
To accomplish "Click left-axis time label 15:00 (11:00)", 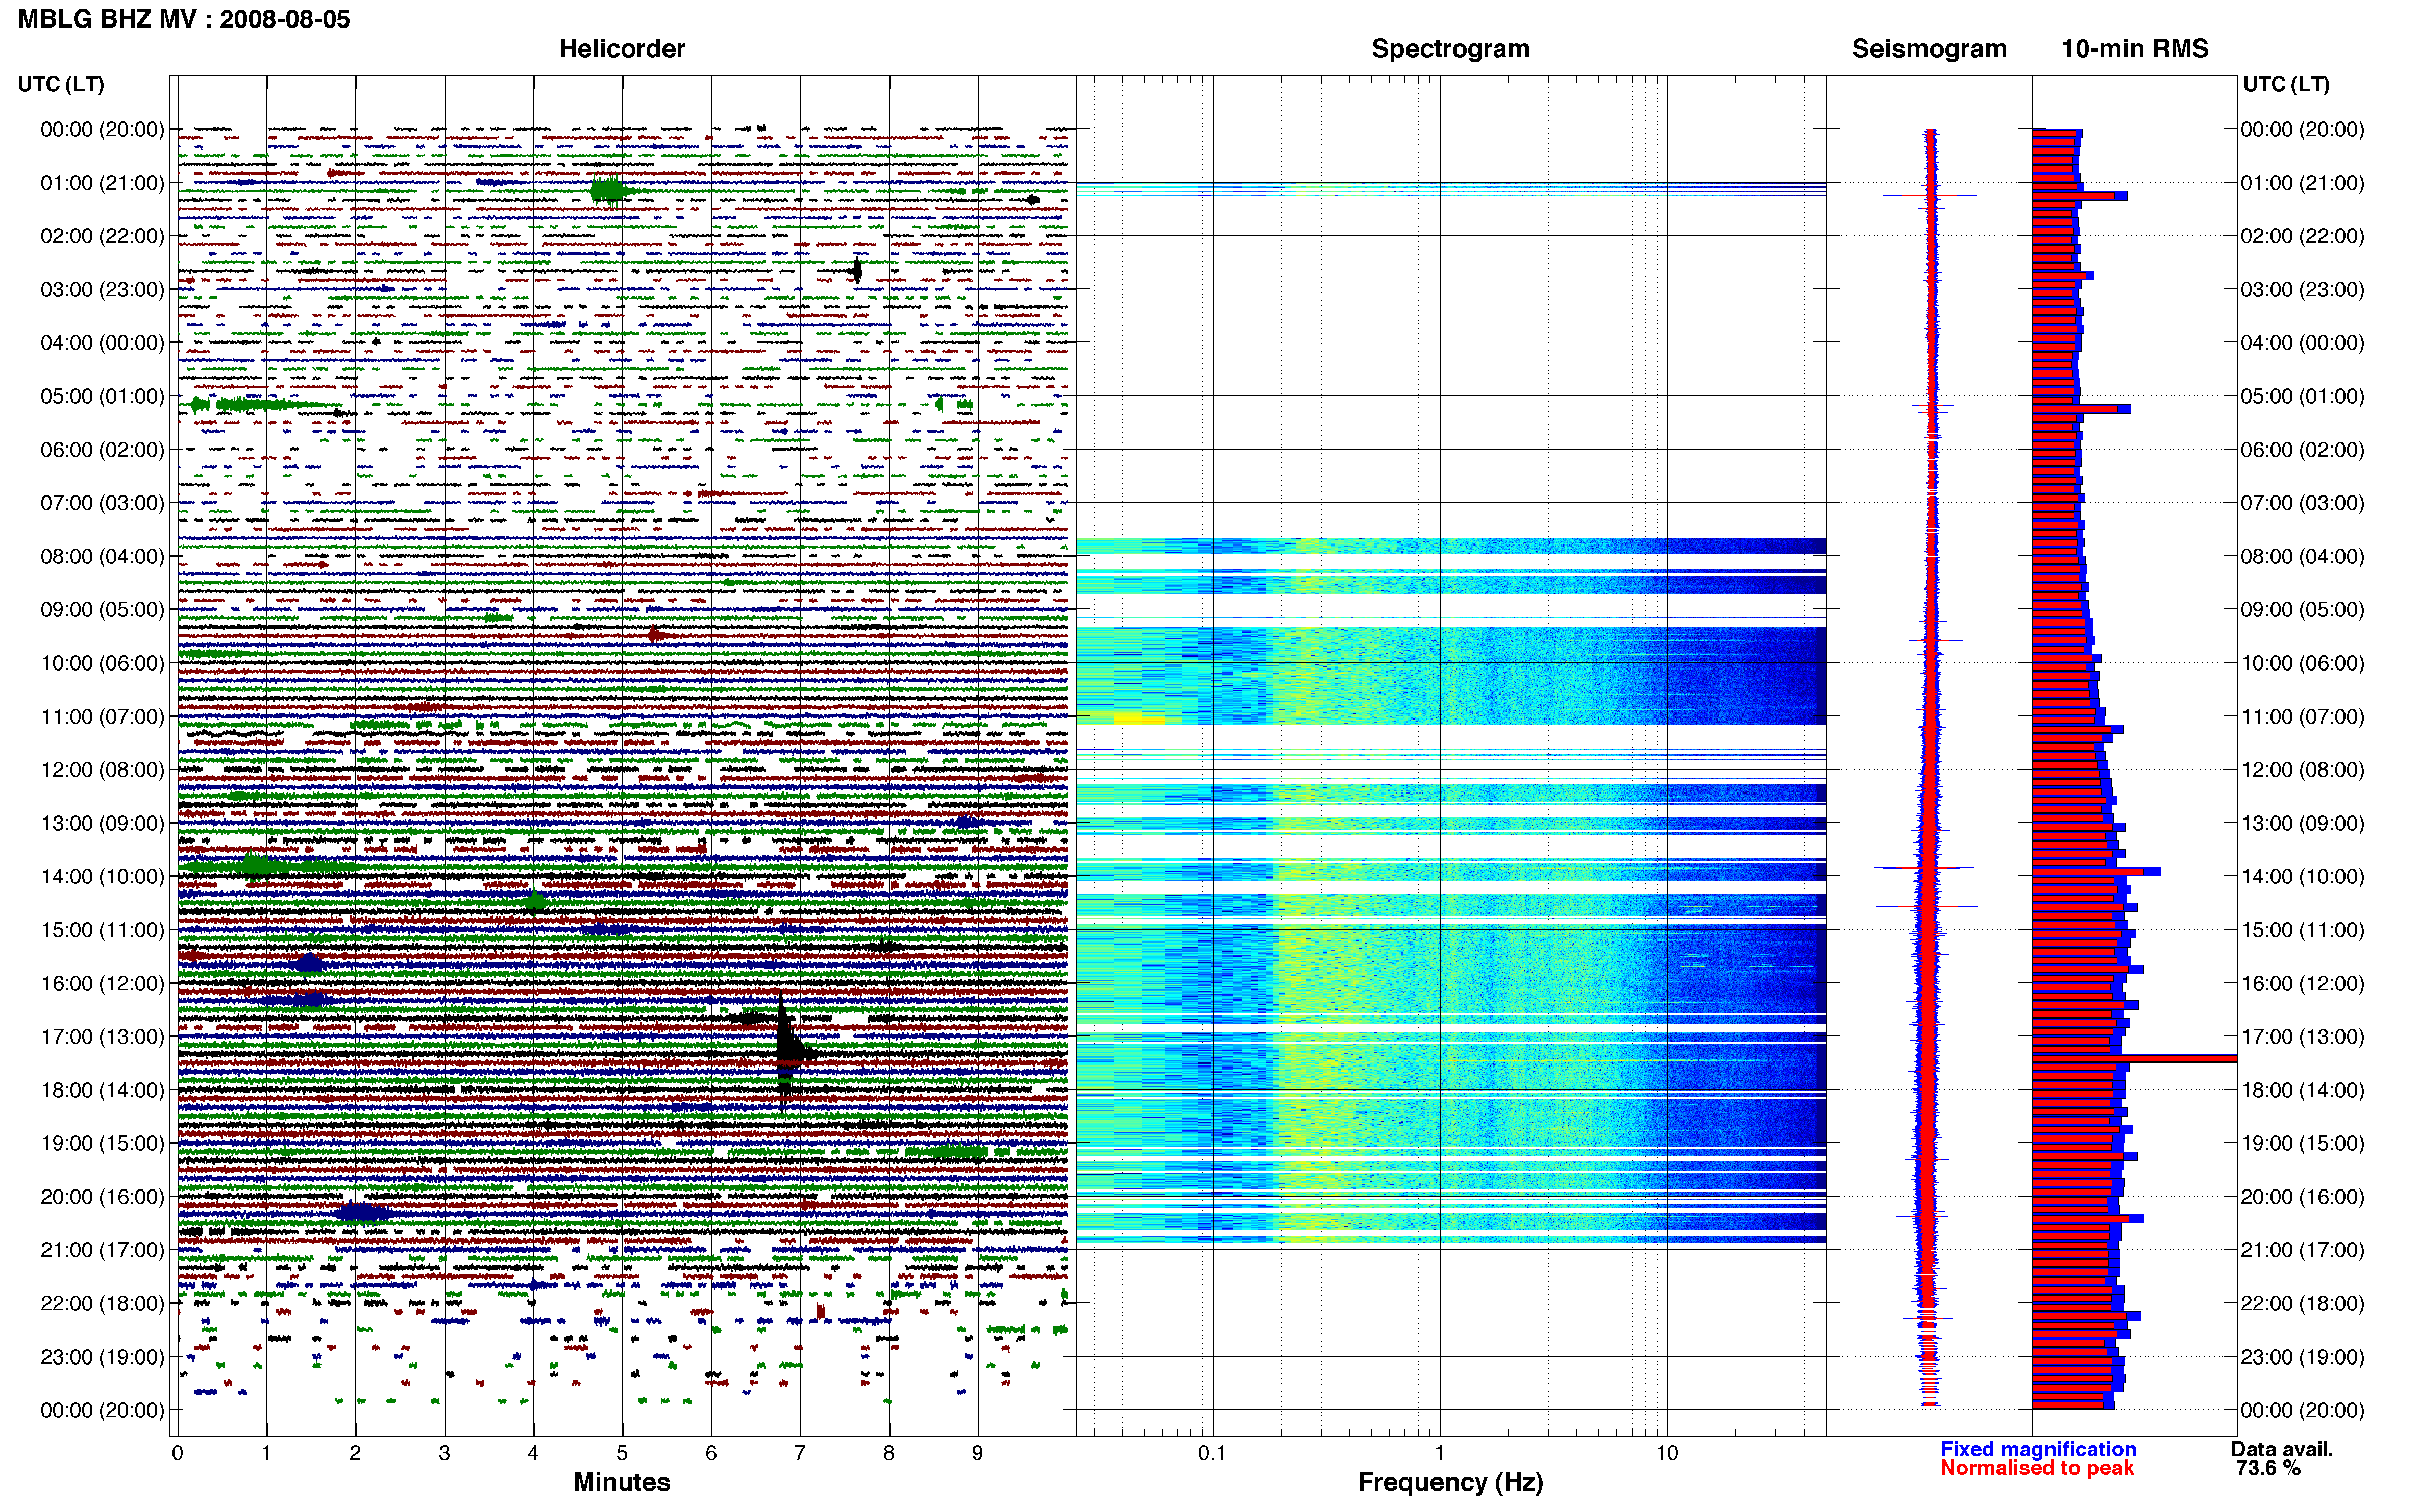I will [102, 930].
